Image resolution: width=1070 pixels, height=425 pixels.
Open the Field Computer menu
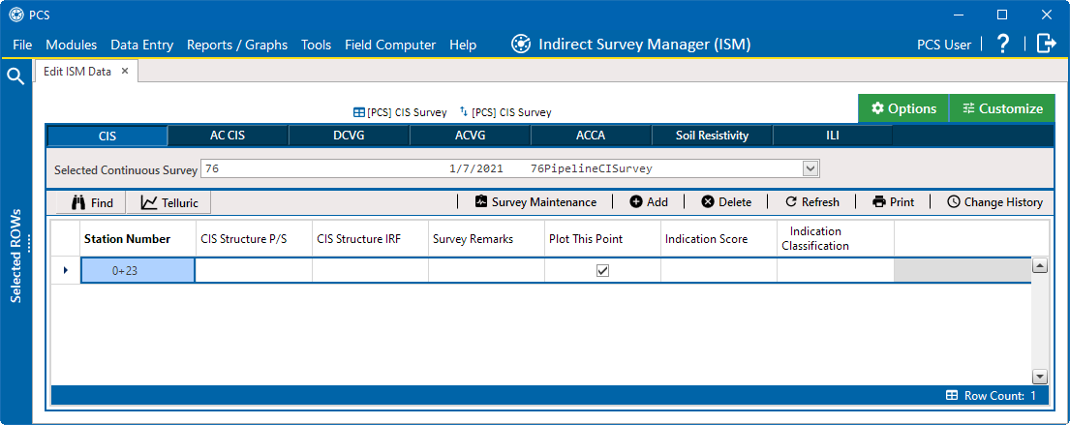[x=390, y=46]
